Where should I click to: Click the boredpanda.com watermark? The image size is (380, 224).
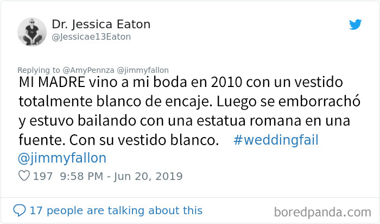(x=322, y=211)
